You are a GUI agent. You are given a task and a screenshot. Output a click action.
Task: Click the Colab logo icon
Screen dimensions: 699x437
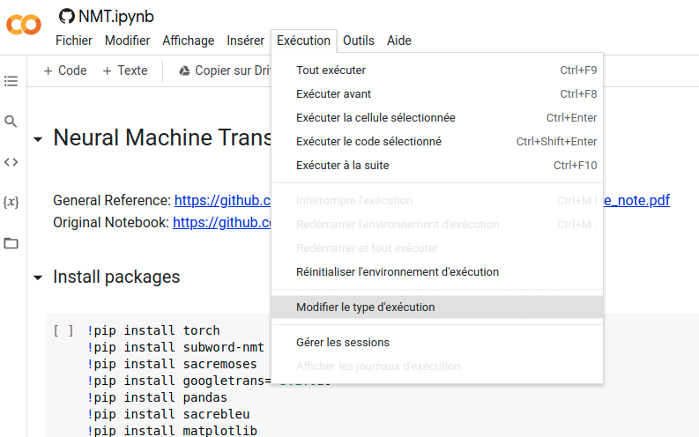(x=24, y=25)
